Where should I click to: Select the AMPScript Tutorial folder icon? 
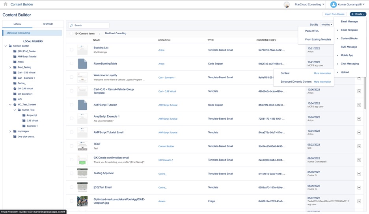pyautogui.click(x=15, y=57)
